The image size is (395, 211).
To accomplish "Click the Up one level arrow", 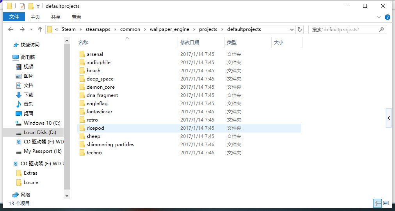I will 40,29.
